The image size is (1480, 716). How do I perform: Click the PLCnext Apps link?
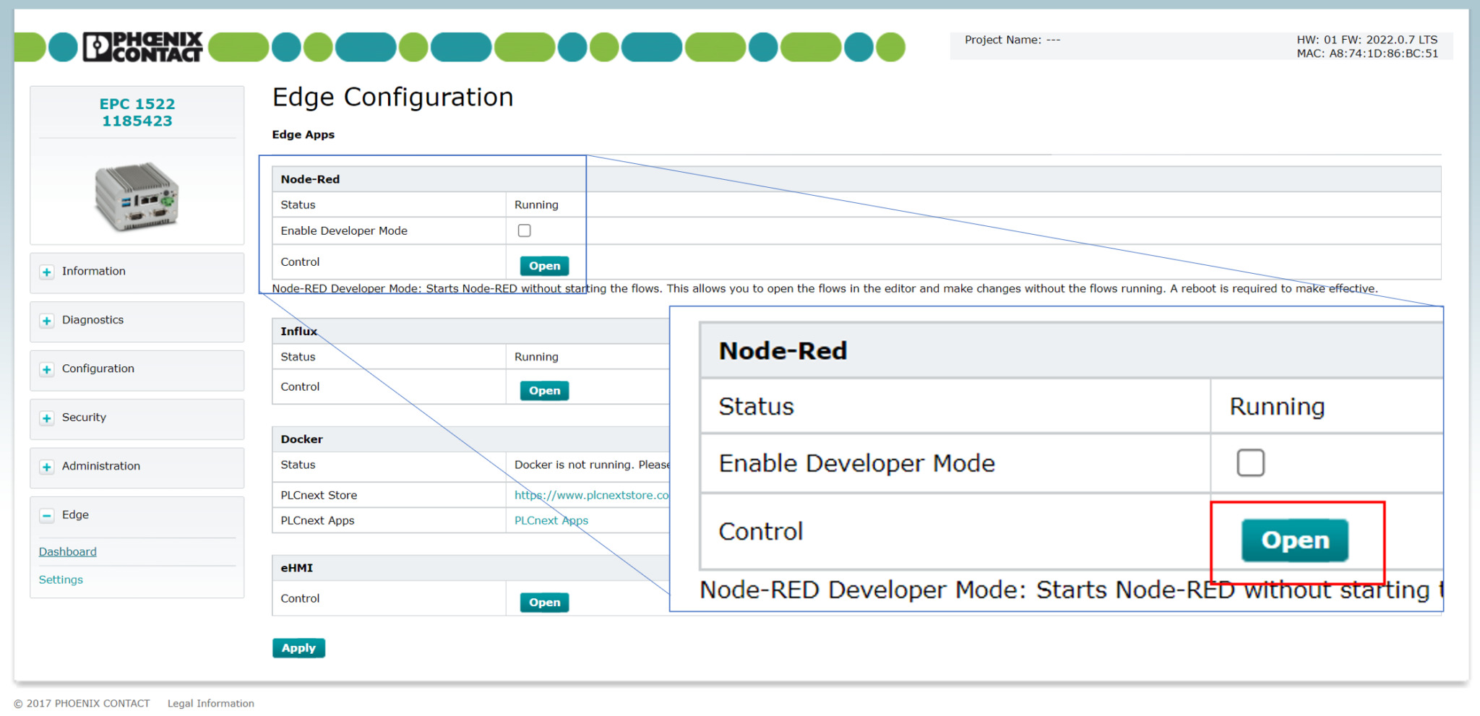tap(551, 520)
